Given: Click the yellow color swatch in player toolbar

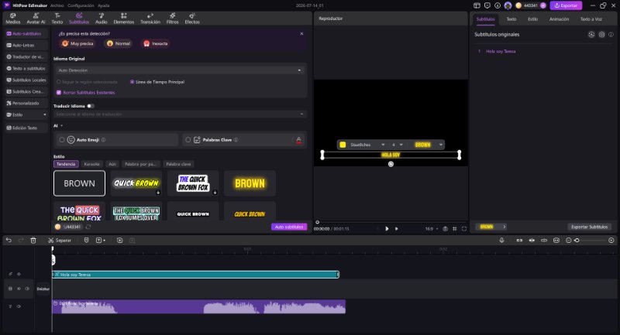Looking at the screenshot, I should pos(343,145).
